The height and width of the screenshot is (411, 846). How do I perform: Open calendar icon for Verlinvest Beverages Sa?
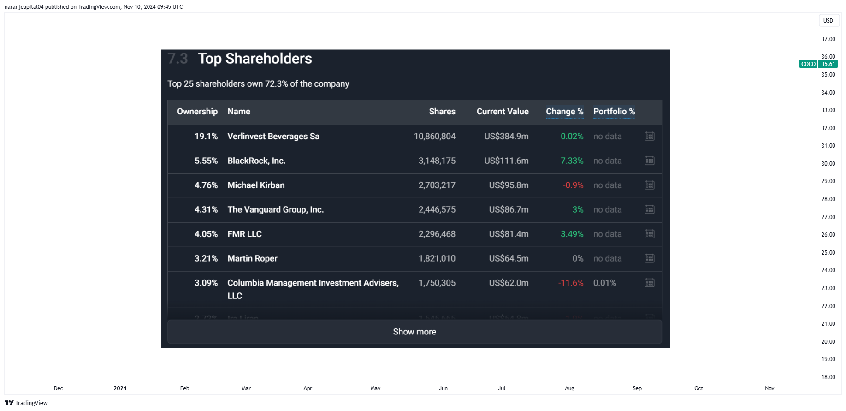(x=649, y=136)
